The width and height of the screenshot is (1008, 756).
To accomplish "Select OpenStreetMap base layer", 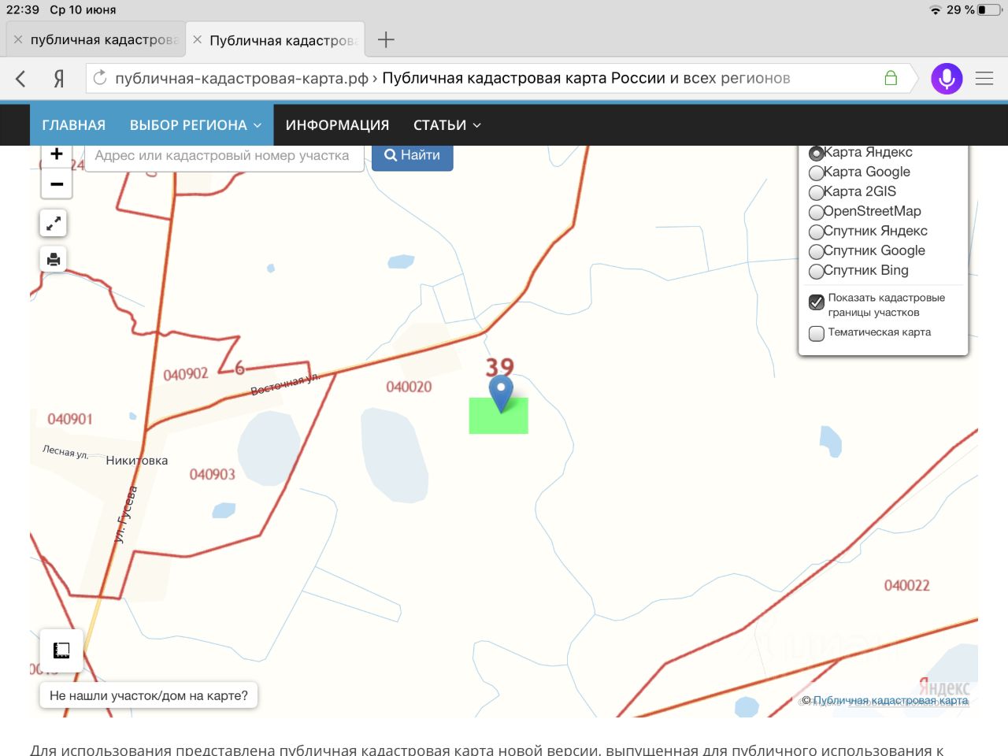I will click(817, 212).
